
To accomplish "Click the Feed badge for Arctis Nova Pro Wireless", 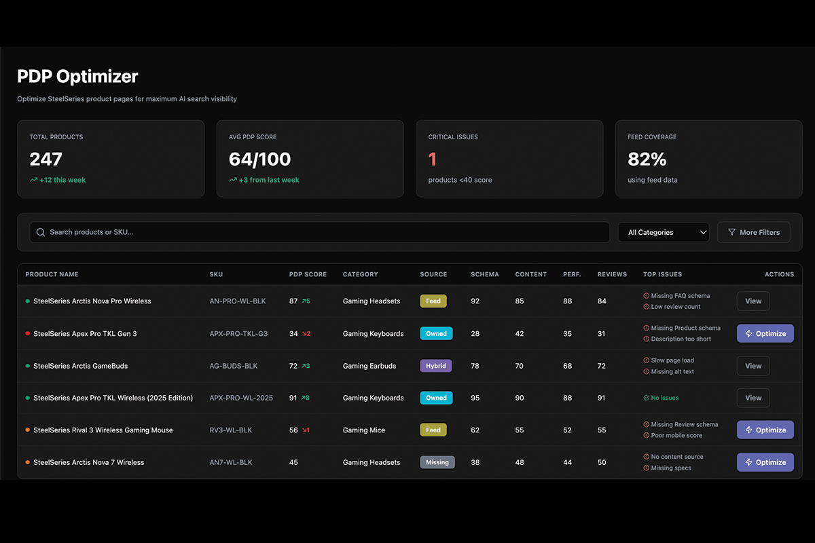I will 433,301.
